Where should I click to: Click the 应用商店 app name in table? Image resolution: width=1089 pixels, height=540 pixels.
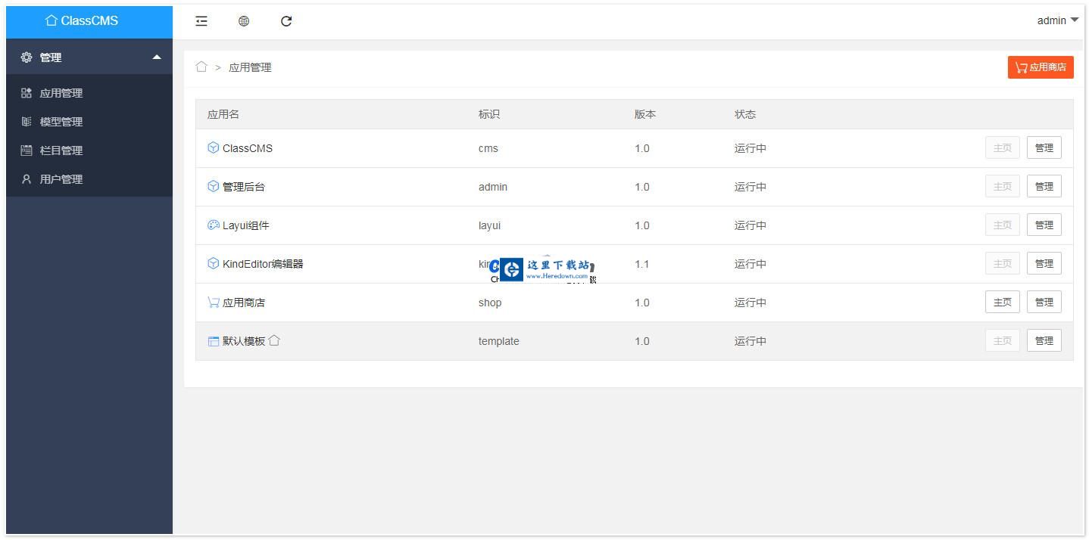(244, 303)
